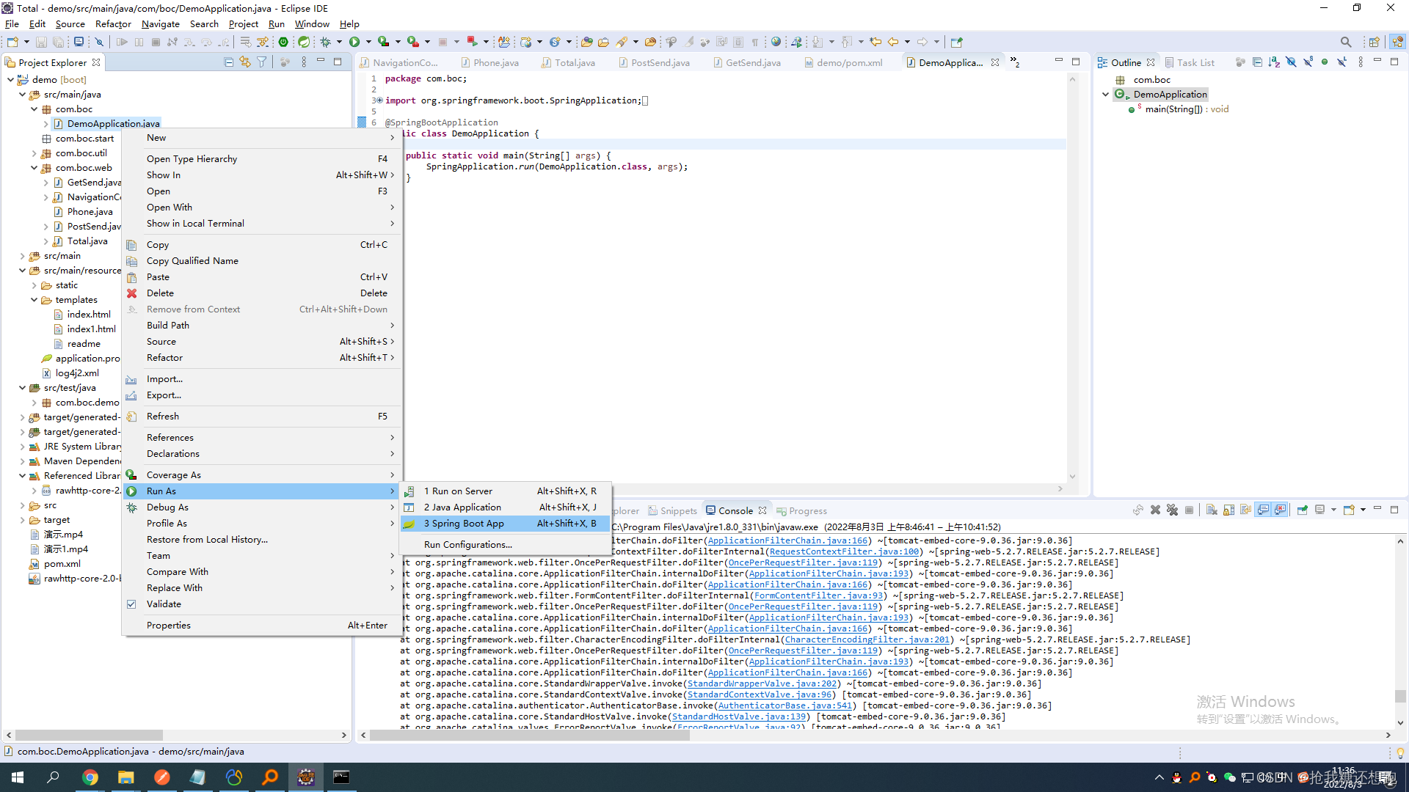Open the Back history dropdown arrow
The image size is (1409, 792).
point(908,42)
